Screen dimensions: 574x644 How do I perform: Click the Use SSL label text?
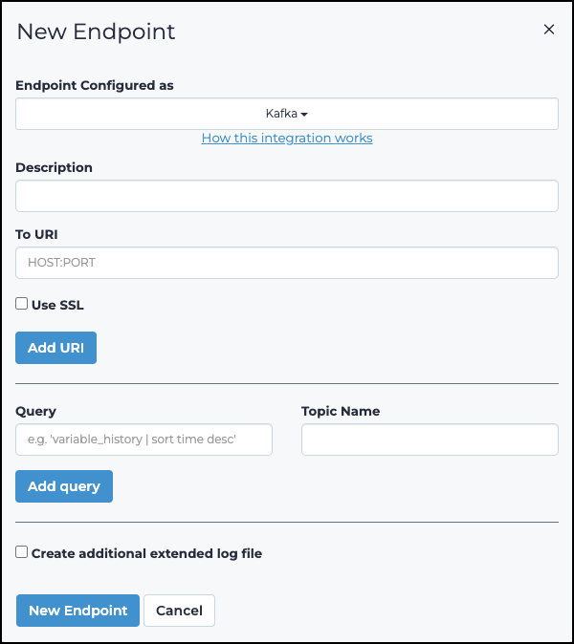[57, 305]
